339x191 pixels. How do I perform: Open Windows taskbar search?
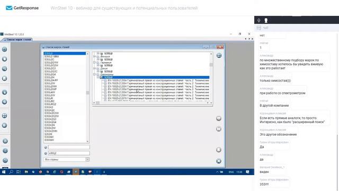click(11, 172)
